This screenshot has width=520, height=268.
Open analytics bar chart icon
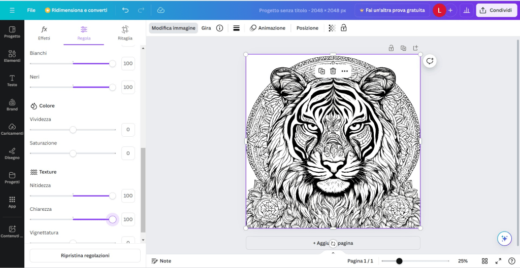[466, 10]
